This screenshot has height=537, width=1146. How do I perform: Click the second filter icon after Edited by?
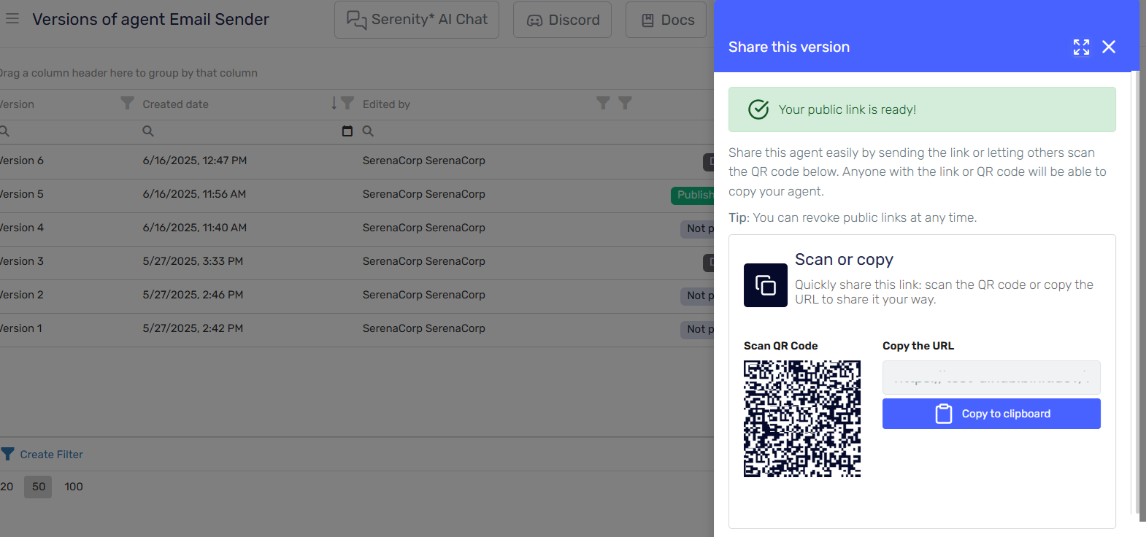coord(625,103)
